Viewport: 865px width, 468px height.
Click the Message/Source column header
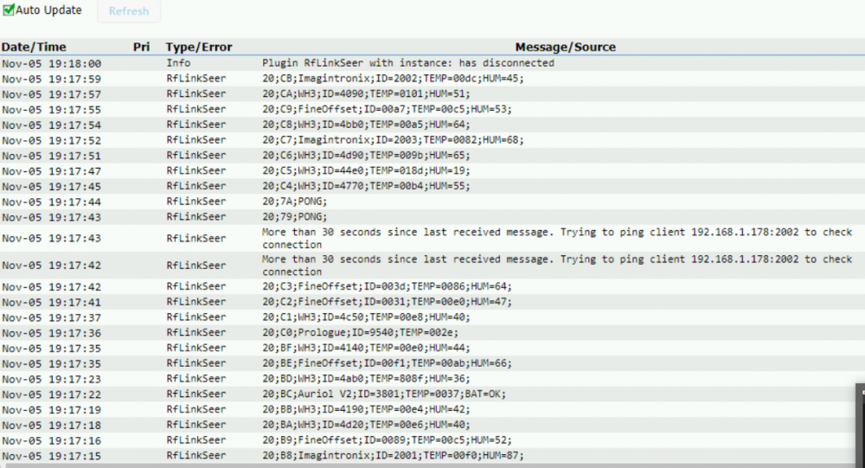tap(565, 47)
